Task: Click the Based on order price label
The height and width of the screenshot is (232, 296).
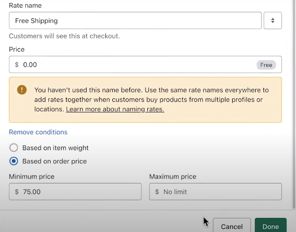Action: tap(54, 161)
